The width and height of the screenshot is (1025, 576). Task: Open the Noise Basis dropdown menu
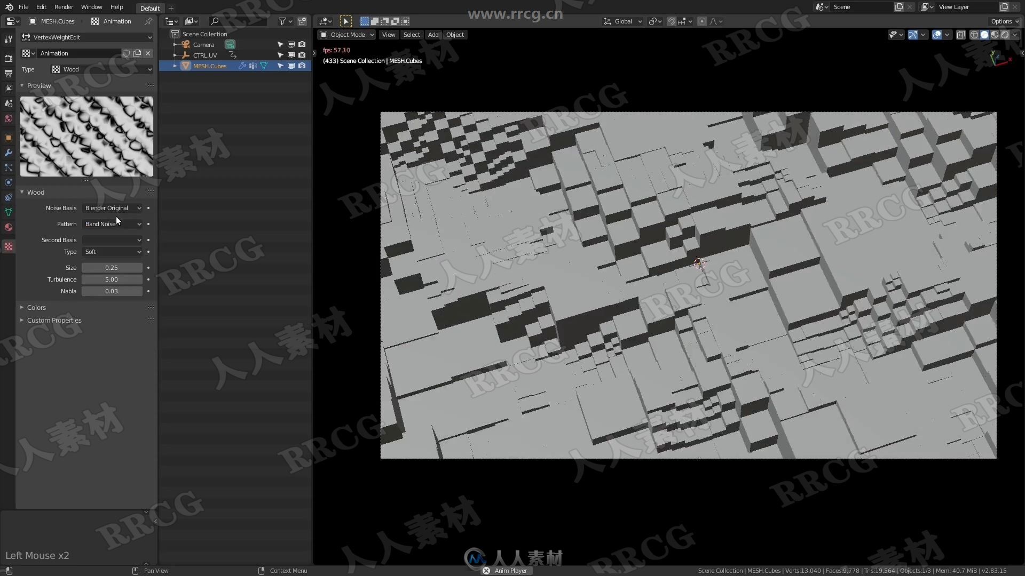tap(113, 207)
